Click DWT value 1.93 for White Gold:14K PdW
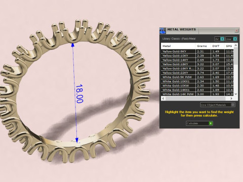The height and width of the screenshot is (182, 243). (216, 94)
